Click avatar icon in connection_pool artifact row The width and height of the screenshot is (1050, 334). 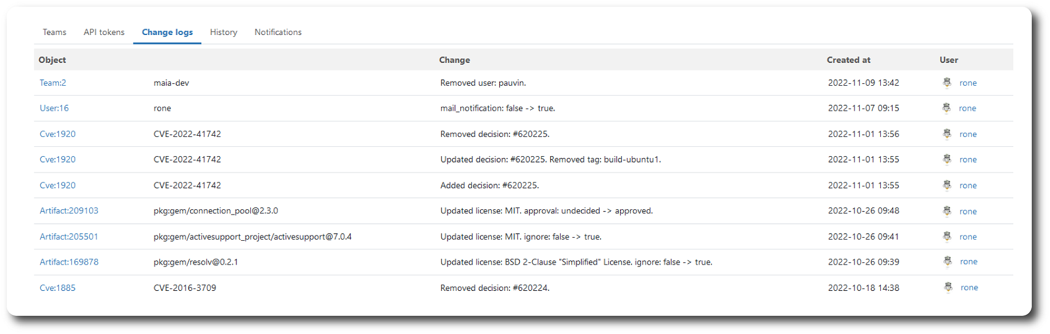(947, 211)
